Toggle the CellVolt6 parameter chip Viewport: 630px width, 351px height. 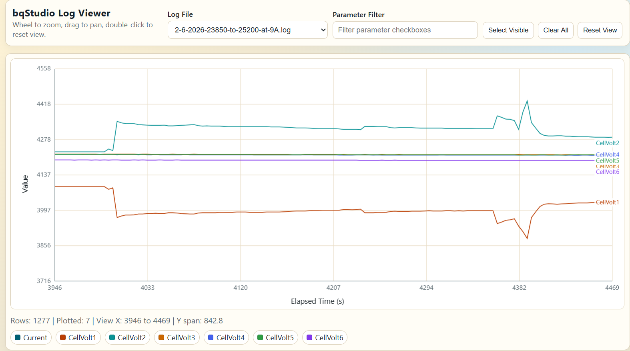[x=325, y=337]
